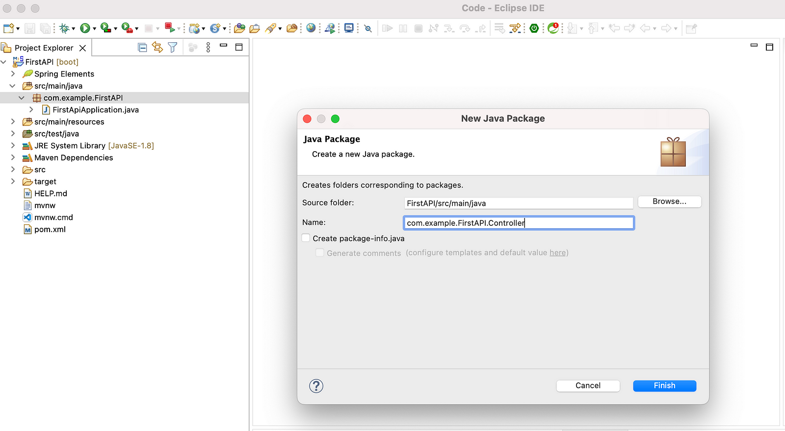Screen dimensions: 785x431
Task: Select Maven Dependencies in the tree
Action: coord(74,158)
